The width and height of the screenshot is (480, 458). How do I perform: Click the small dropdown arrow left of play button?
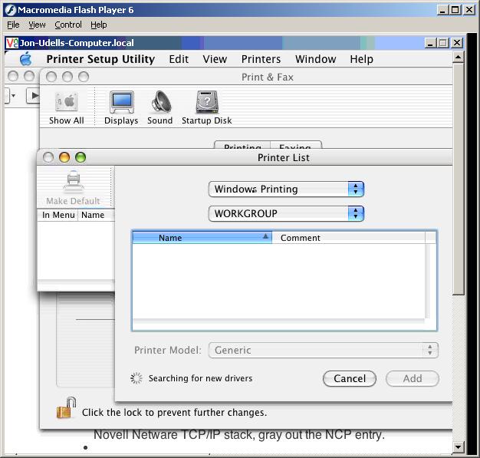click(13, 96)
